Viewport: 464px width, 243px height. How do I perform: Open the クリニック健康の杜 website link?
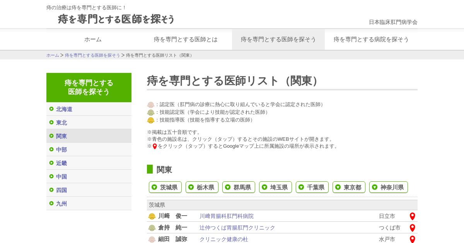[224, 240]
